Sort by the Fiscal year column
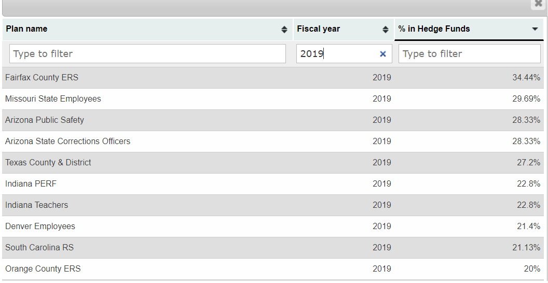The width and height of the screenshot is (548, 283). click(x=386, y=30)
